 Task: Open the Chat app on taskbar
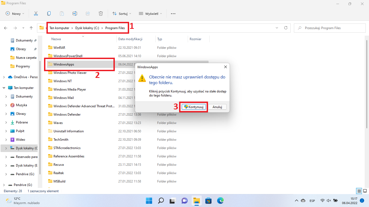tap(185, 201)
